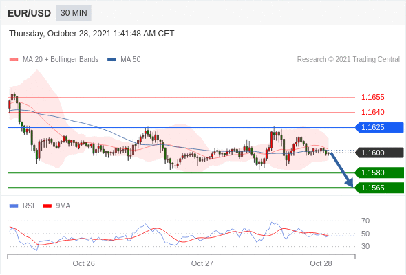Toggle the MA 20 + Bollinger Bands legend
The height and width of the screenshot is (275, 406).
tap(54, 60)
